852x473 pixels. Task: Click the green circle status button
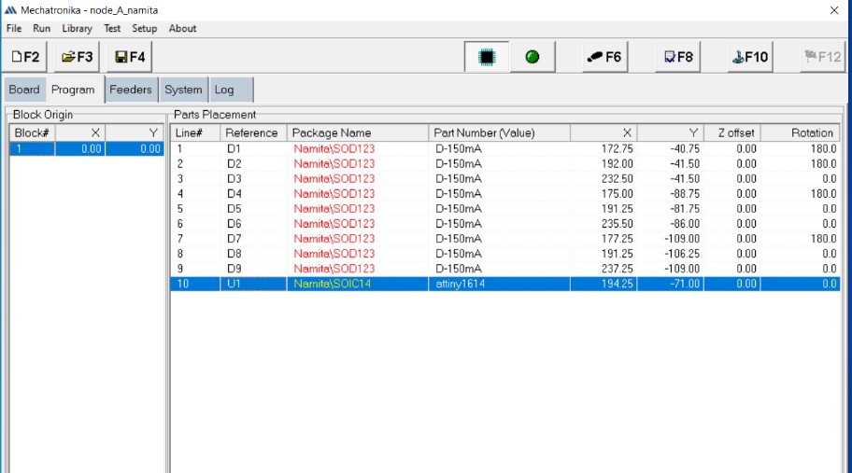click(x=532, y=56)
